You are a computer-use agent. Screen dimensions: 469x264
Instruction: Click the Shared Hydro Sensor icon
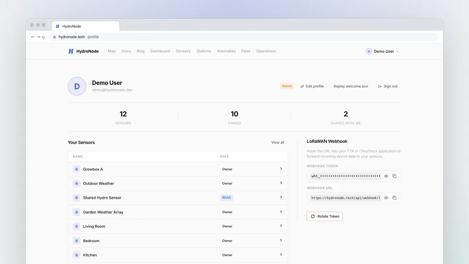(76, 198)
